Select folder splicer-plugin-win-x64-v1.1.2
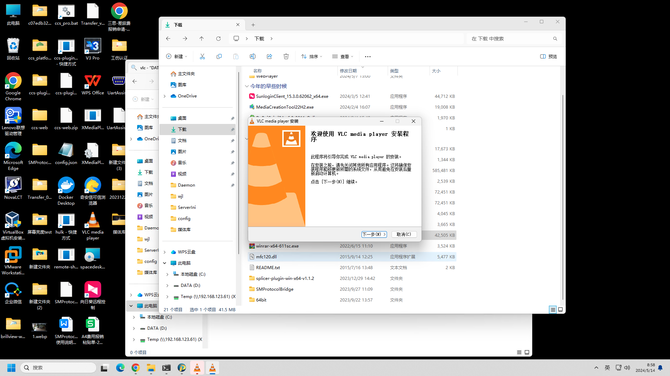 [x=352, y=279]
